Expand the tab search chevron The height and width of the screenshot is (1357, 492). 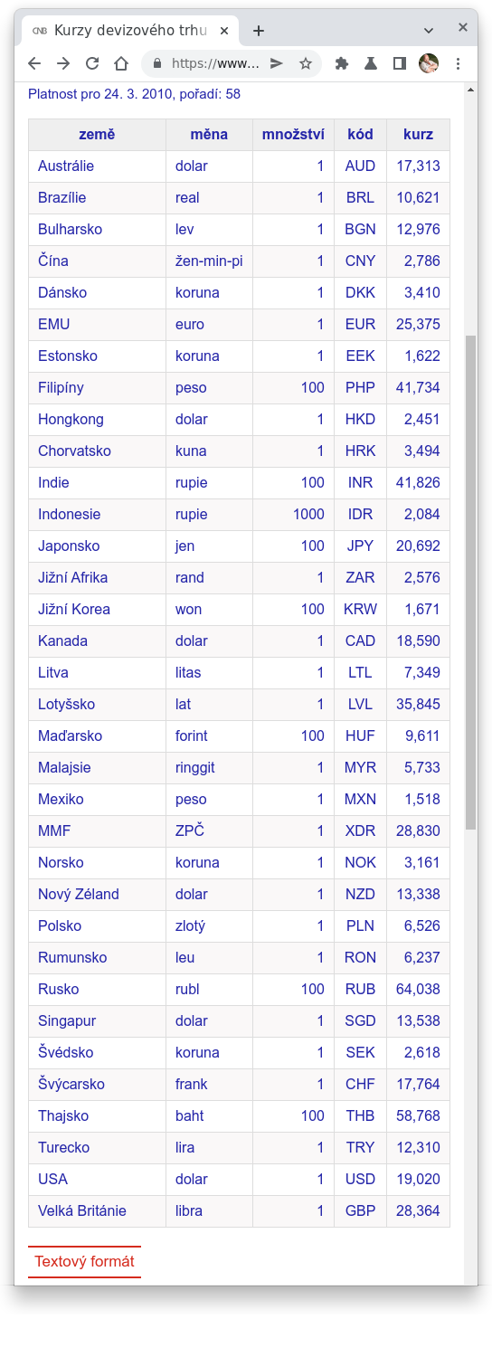point(429,30)
